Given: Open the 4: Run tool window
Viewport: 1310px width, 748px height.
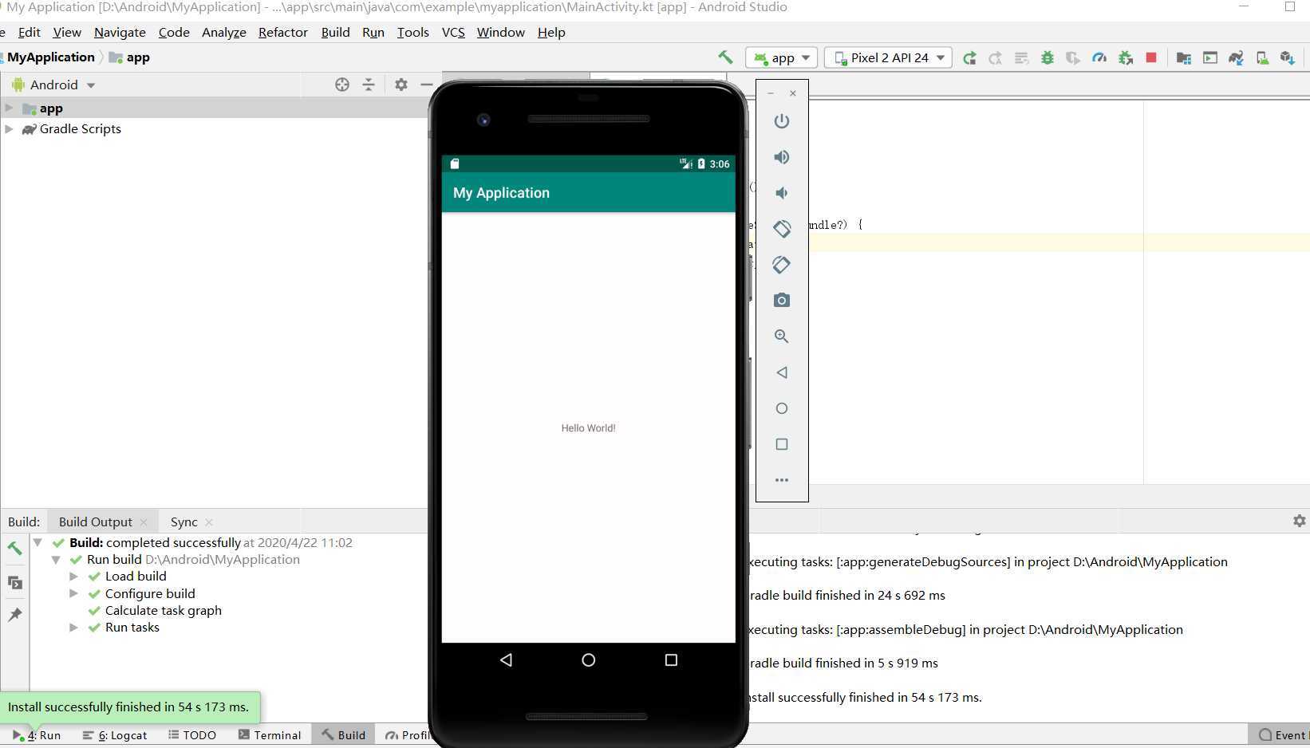Looking at the screenshot, I should point(37,735).
